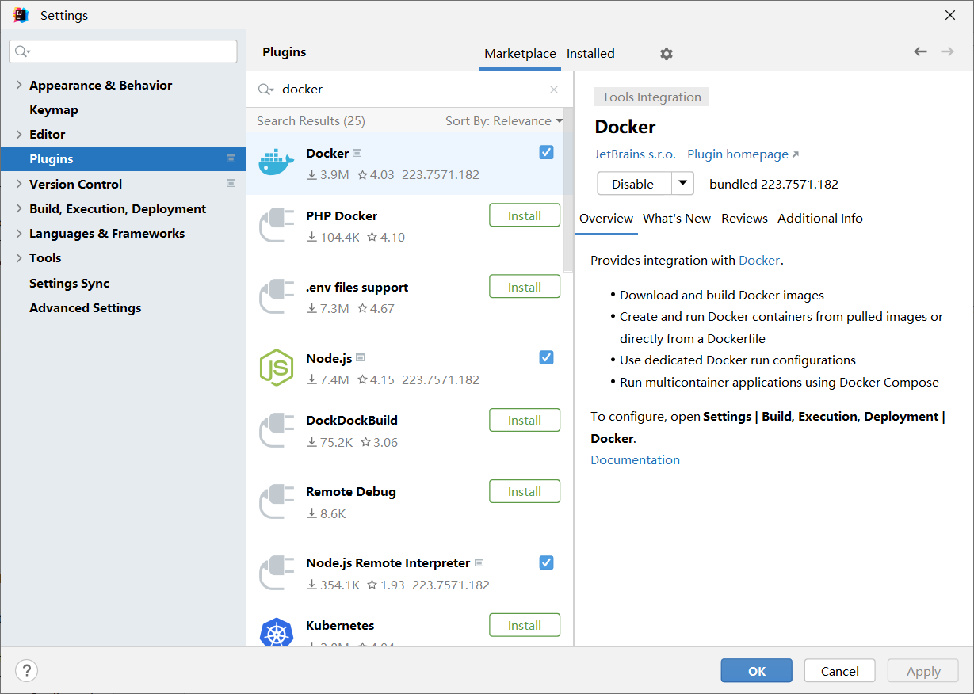Open the Disable button dropdown arrow
The height and width of the screenshot is (694, 974).
click(x=683, y=183)
